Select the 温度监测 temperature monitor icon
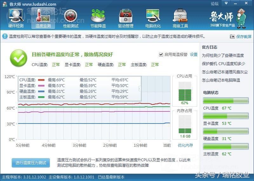This screenshot has width=254, height=181. coord(43,18)
